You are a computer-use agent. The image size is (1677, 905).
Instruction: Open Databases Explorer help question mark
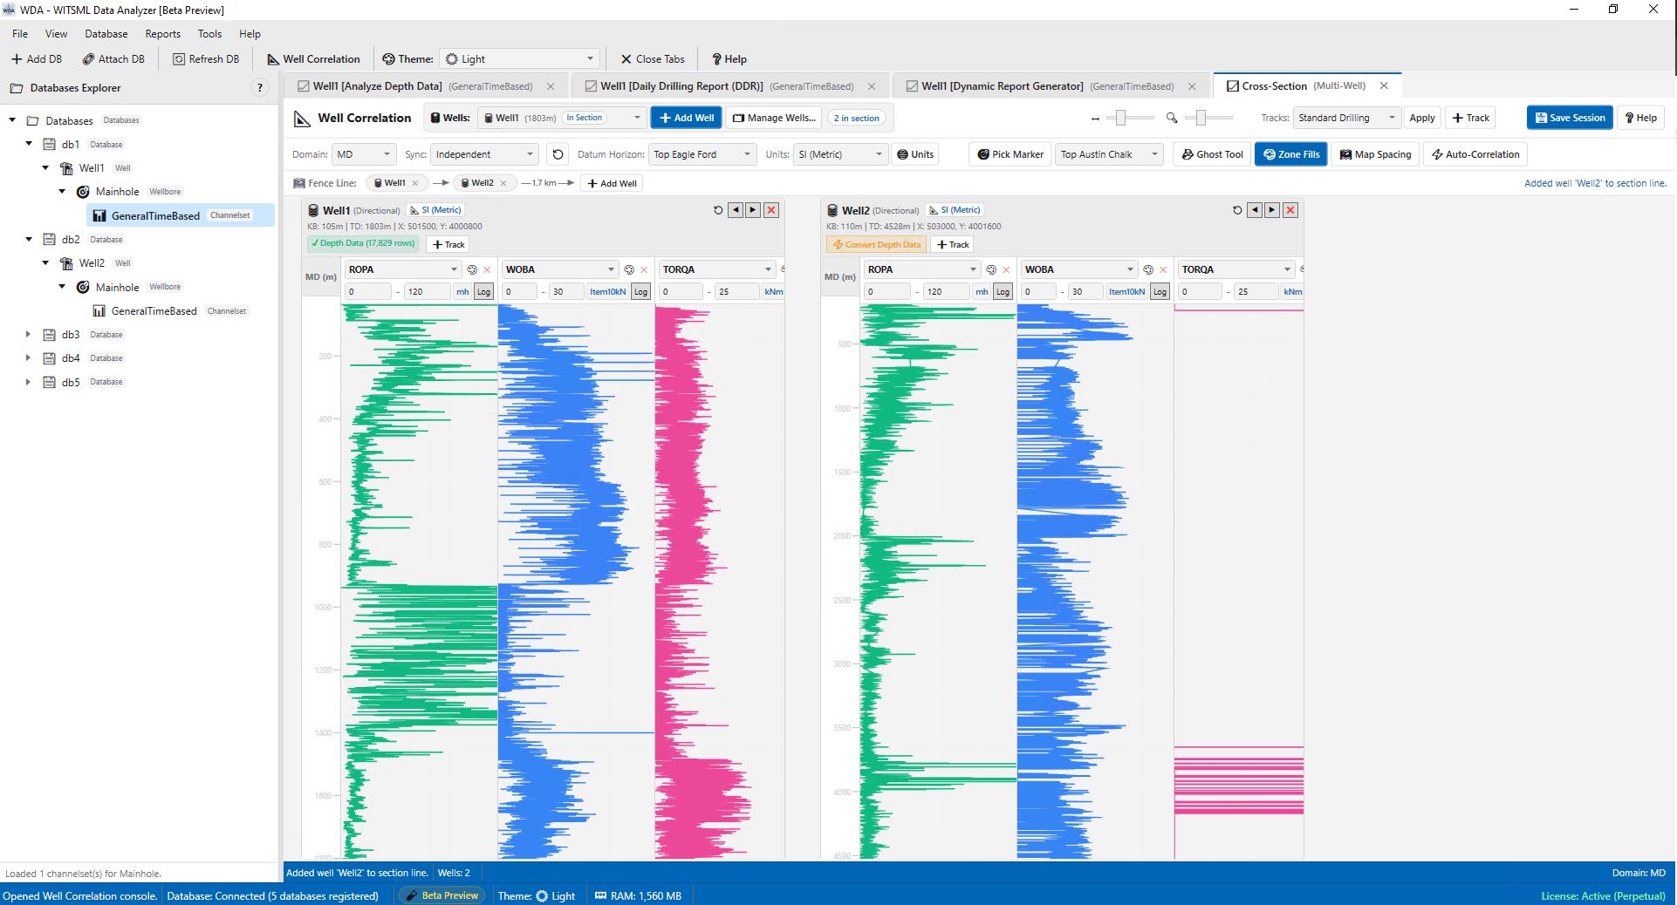[x=259, y=88]
